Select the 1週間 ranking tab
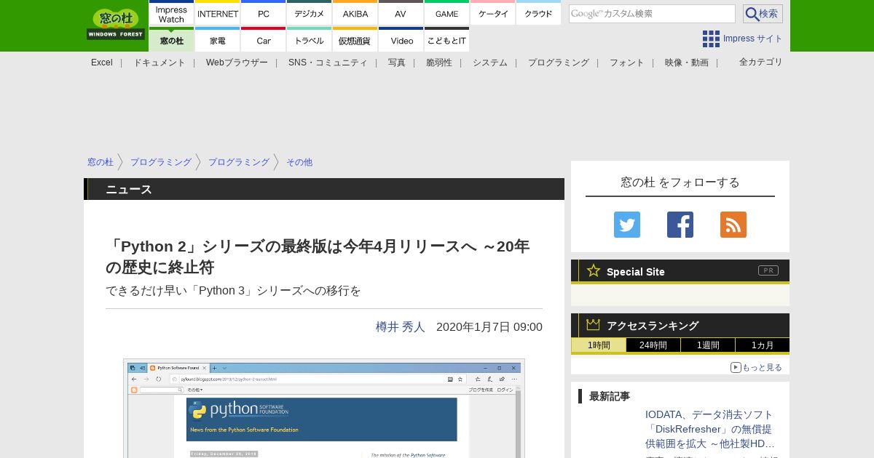The image size is (874, 458). [708, 345]
